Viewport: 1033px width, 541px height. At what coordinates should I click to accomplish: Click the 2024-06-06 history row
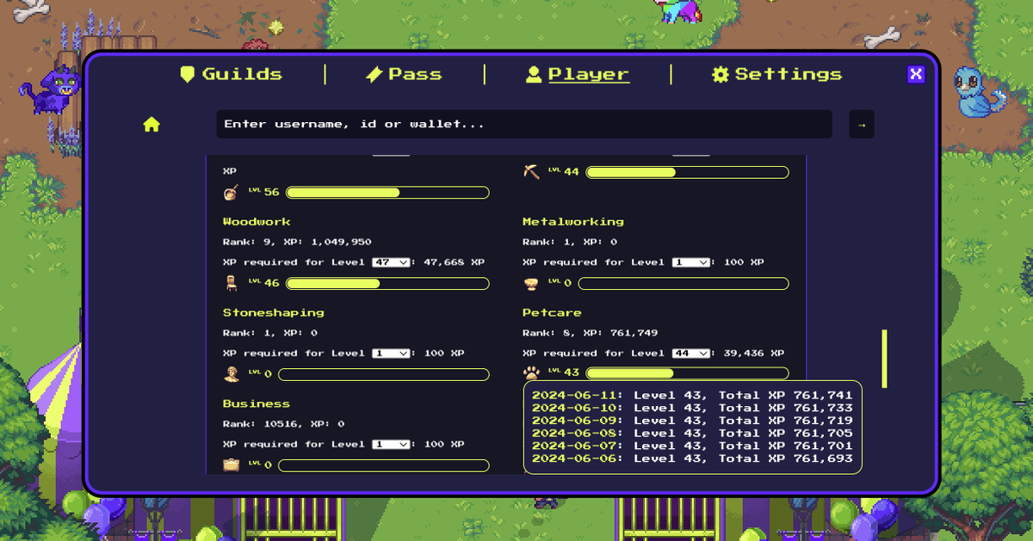(692, 458)
